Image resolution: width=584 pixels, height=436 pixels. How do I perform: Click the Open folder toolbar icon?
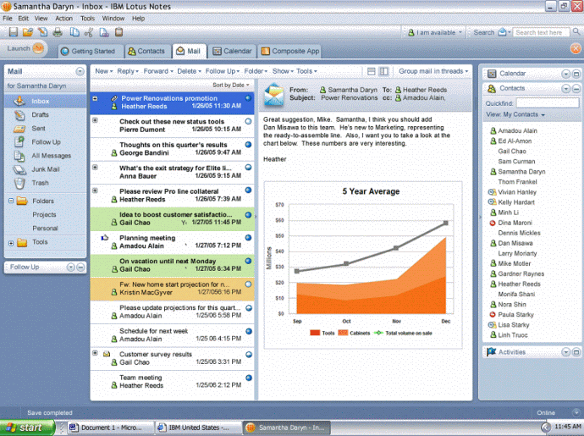[28, 32]
